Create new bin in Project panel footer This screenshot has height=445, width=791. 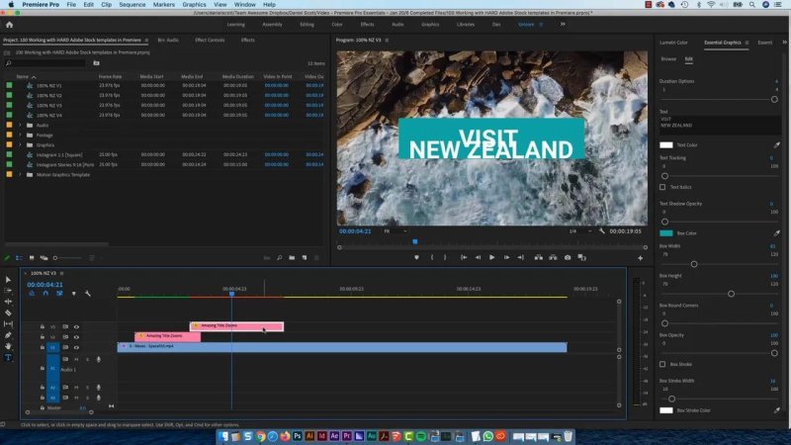coord(292,258)
